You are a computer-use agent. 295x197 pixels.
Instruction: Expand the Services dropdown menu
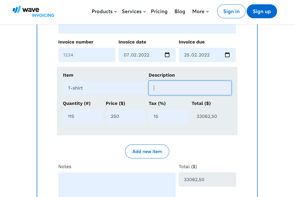134,11
